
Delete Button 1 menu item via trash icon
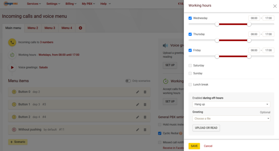tap(145, 105)
